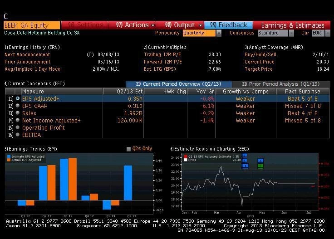The image size is (334, 239).
Task: Select the Operating Profit radio button
Action: 18,127
